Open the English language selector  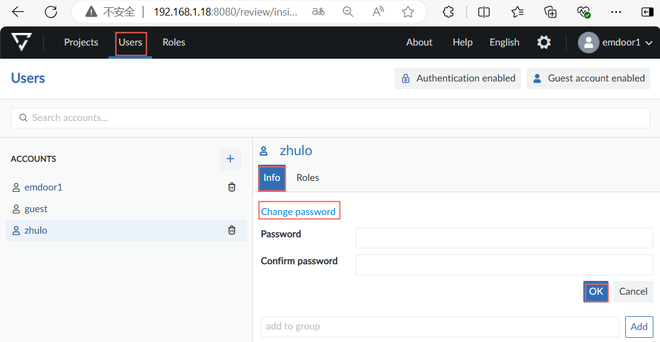(x=504, y=43)
